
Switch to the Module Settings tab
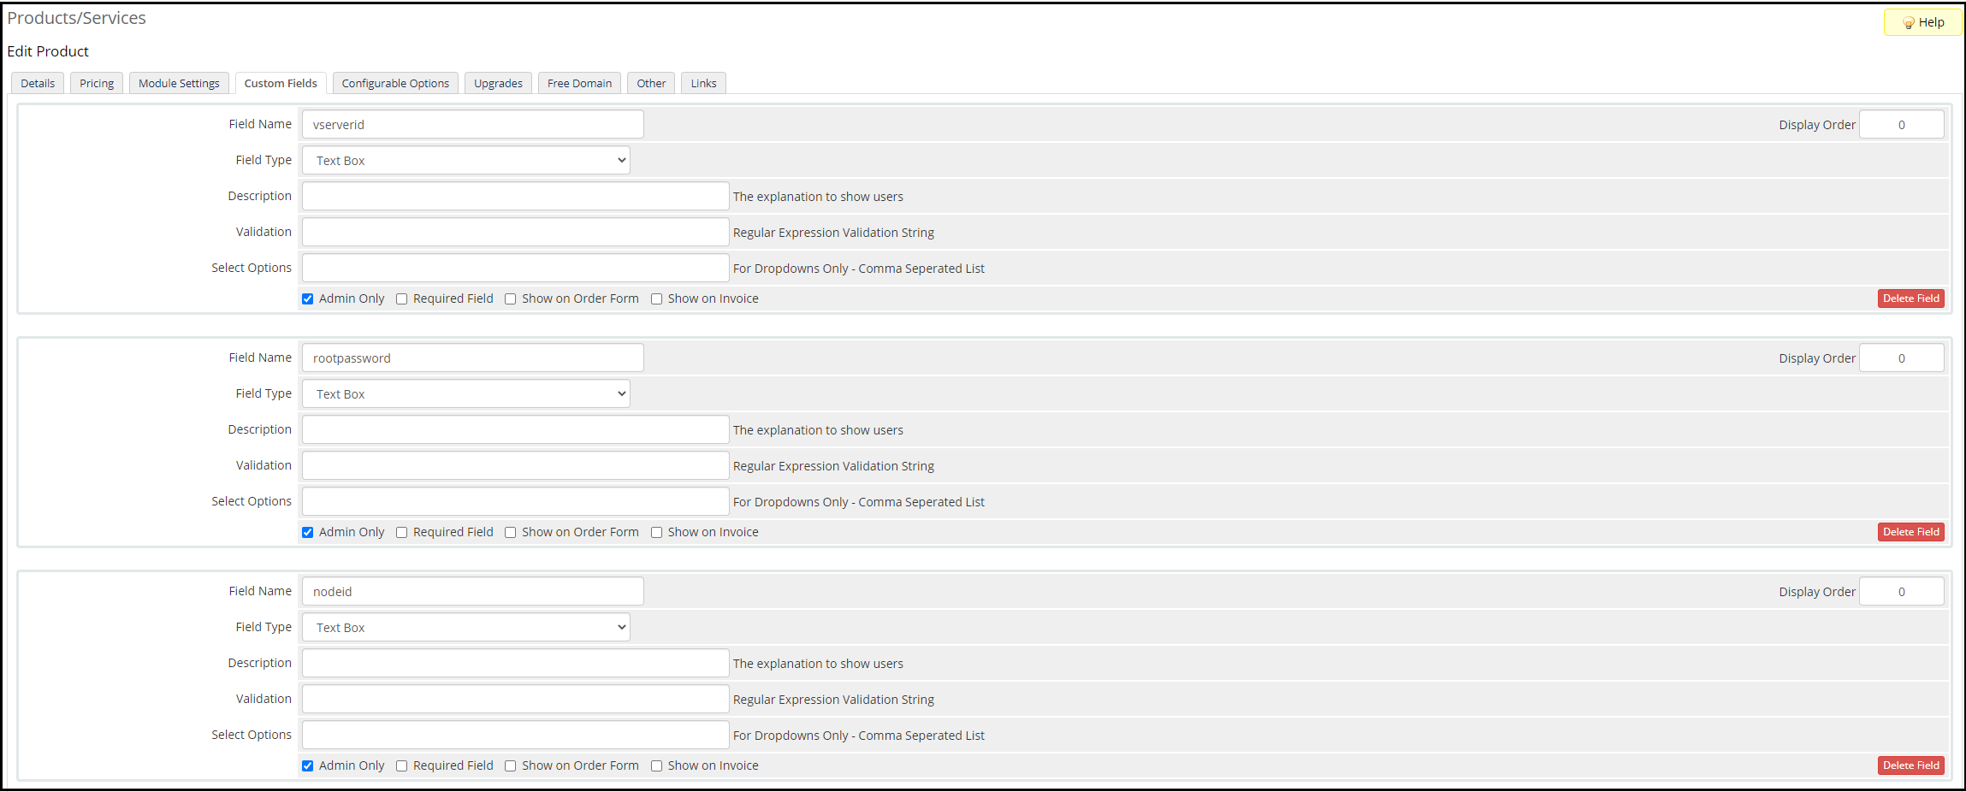click(179, 84)
